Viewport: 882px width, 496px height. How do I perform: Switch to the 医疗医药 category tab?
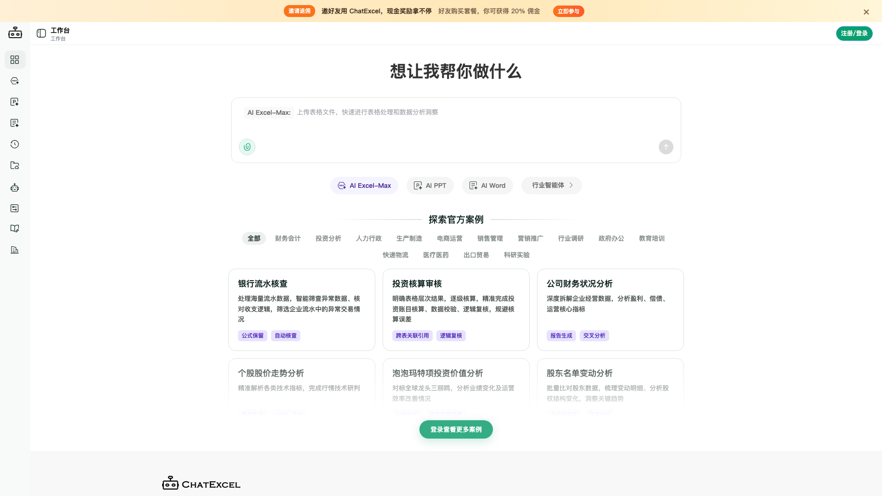pyautogui.click(x=436, y=255)
